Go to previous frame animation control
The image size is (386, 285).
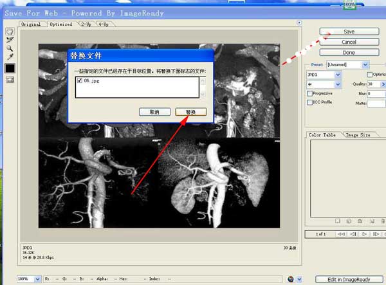pyautogui.click(x=353, y=234)
